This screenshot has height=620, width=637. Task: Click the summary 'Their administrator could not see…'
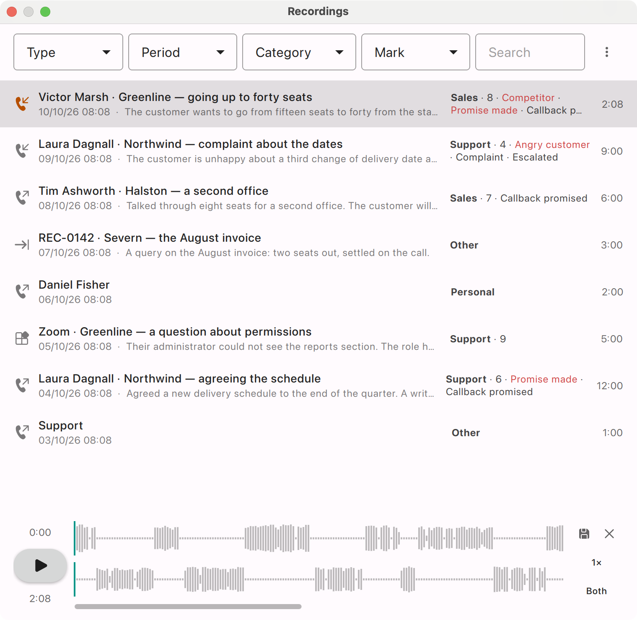280,346
